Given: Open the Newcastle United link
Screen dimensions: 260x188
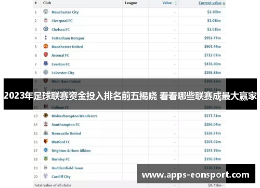Looking at the screenshot, I should (x=66, y=133).
